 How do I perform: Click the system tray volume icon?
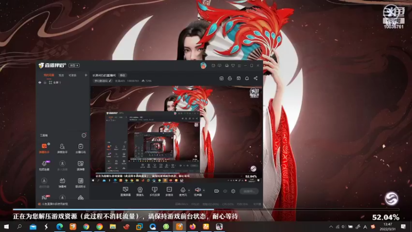344,227
